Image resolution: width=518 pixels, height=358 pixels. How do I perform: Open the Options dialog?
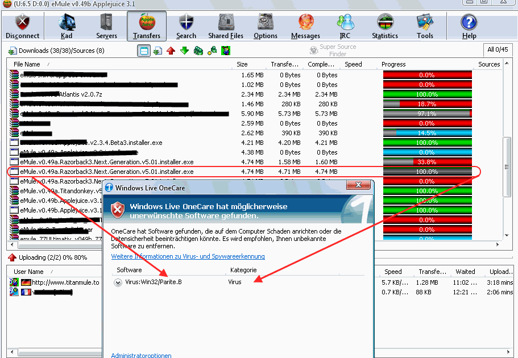click(266, 26)
